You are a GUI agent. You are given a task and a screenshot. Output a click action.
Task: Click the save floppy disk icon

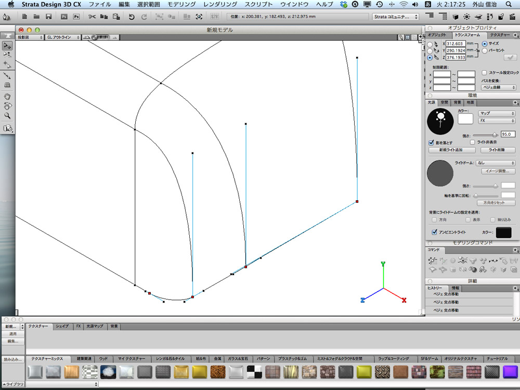48,17
